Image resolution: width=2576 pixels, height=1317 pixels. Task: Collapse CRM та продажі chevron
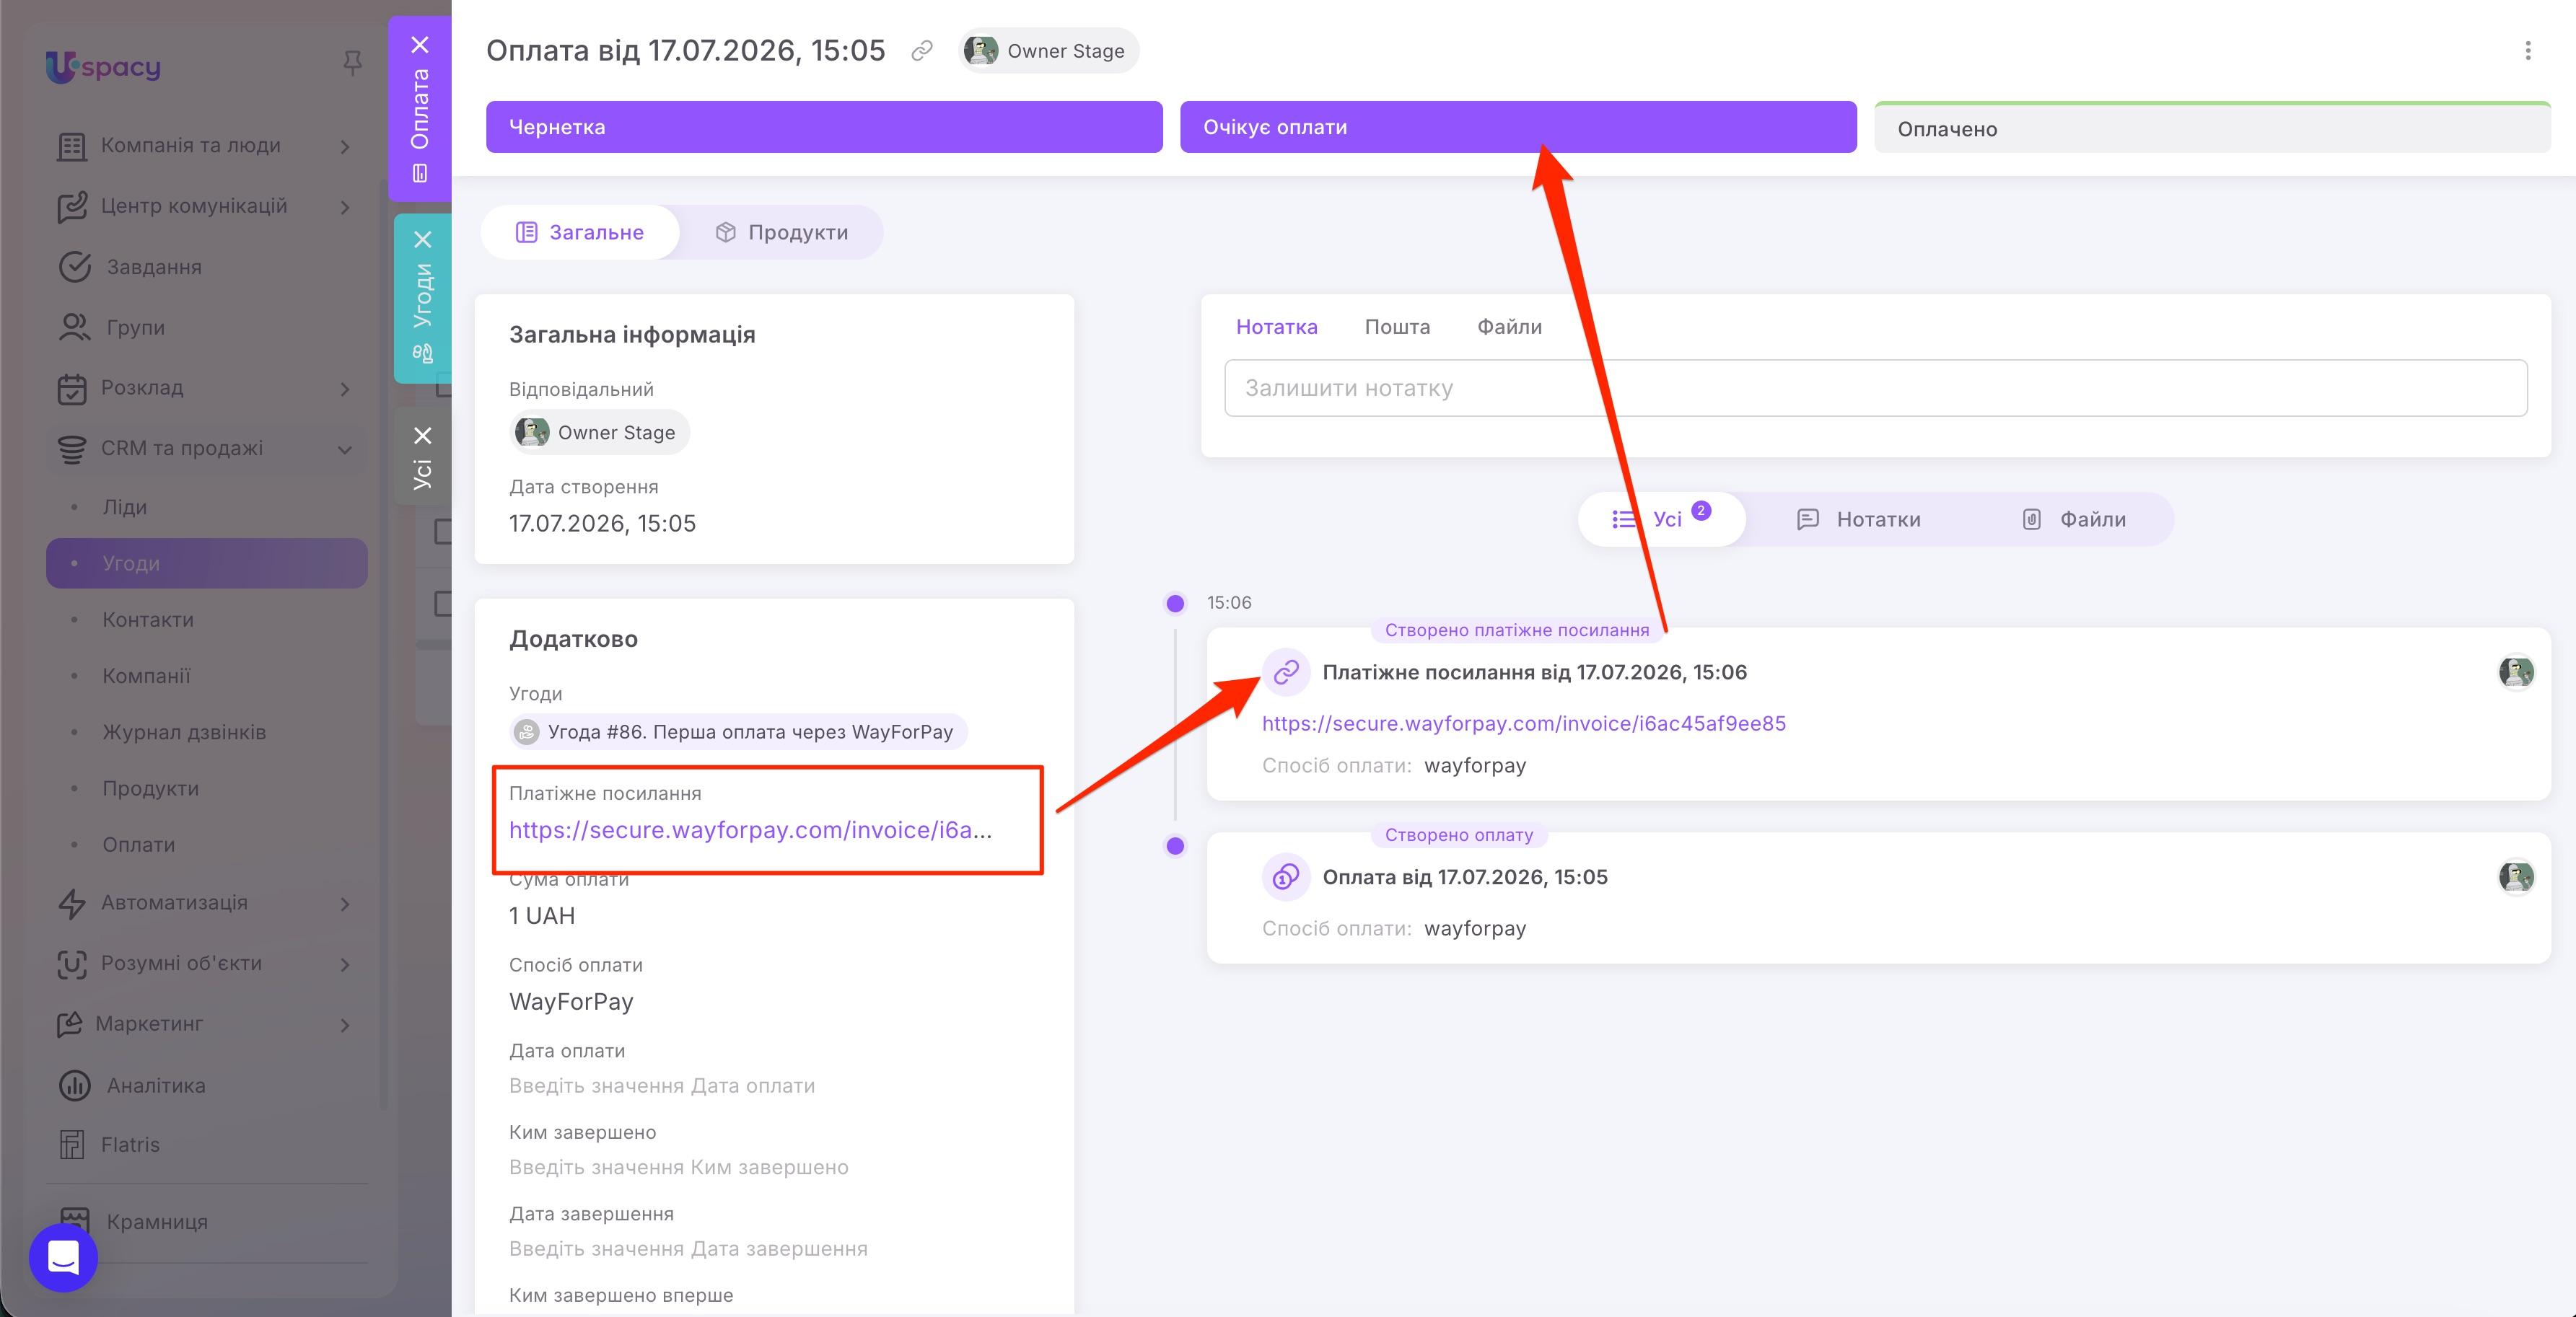(x=345, y=449)
